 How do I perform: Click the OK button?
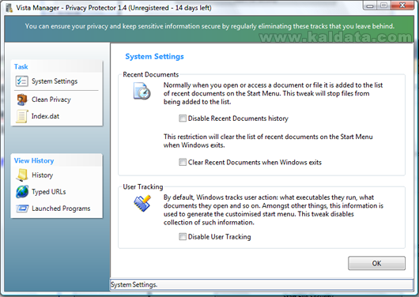pos(376,263)
